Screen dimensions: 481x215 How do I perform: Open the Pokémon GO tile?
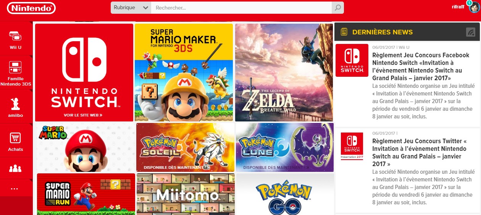point(285,194)
